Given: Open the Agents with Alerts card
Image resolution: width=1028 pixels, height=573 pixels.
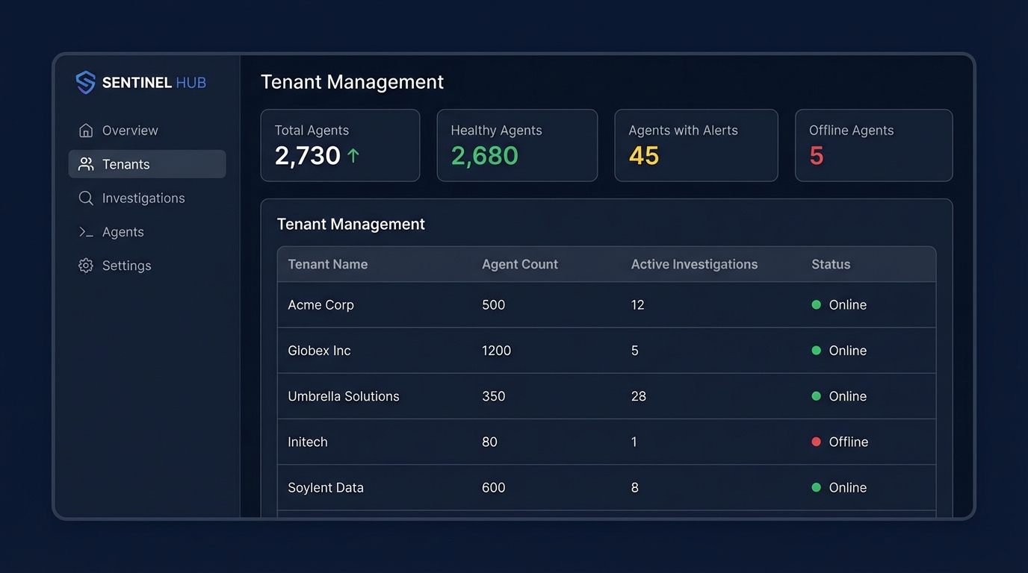Looking at the screenshot, I should tap(696, 145).
